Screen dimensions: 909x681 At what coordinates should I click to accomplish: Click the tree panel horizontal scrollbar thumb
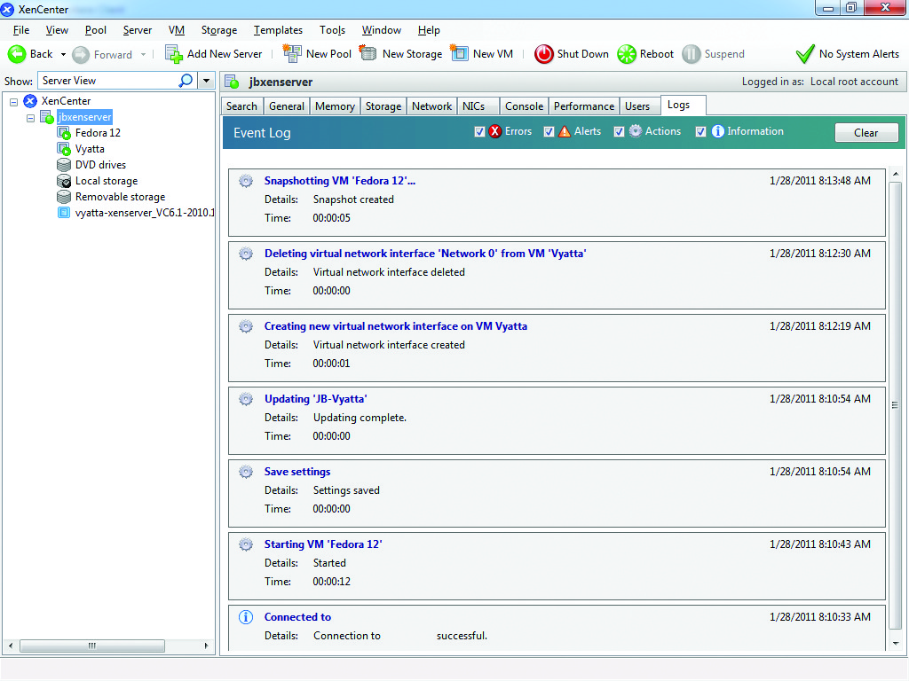click(x=92, y=646)
